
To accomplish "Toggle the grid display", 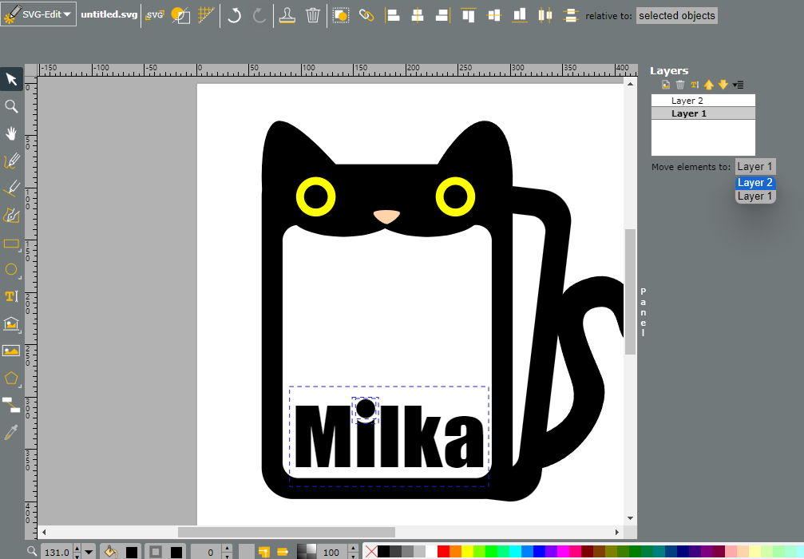I will point(206,15).
